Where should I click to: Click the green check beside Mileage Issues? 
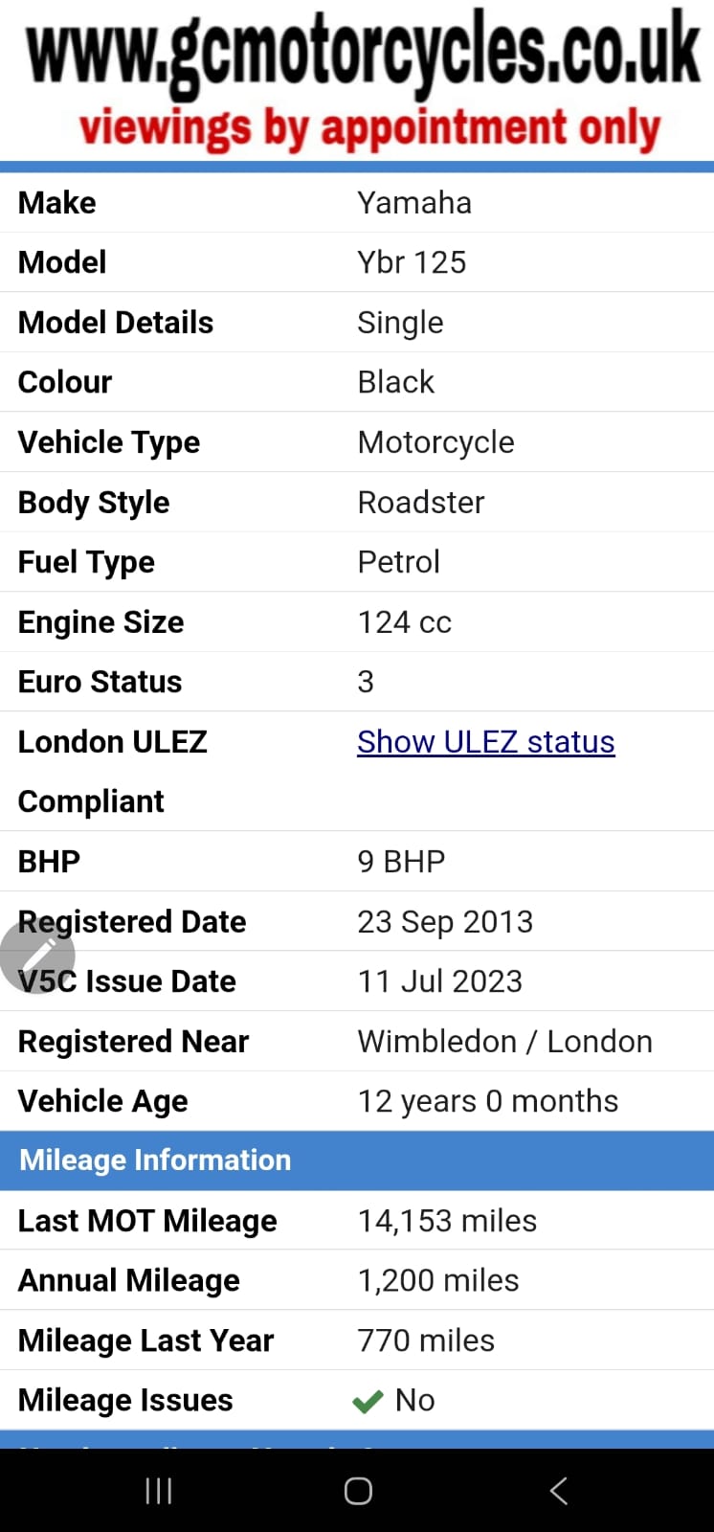(368, 1402)
